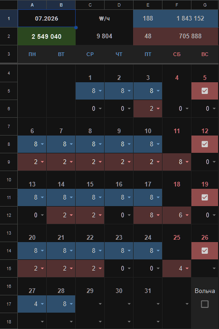The width and height of the screenshot is (219, 329).
Task: Uncheck the checkbox under Sunday 12
Action: click(204, 144)
